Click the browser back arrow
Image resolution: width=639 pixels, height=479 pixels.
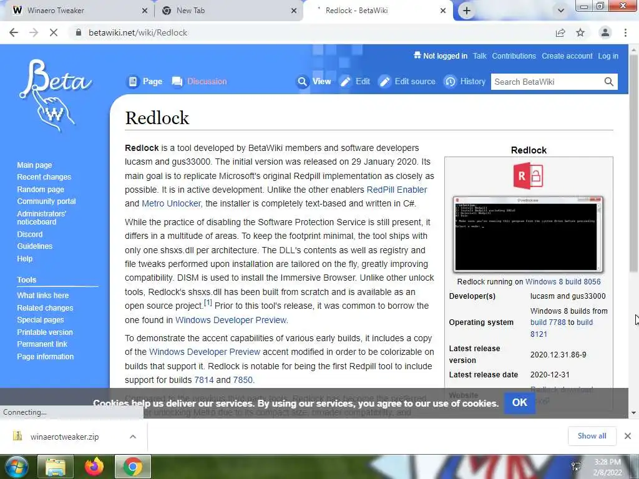(x=14, y=32)
